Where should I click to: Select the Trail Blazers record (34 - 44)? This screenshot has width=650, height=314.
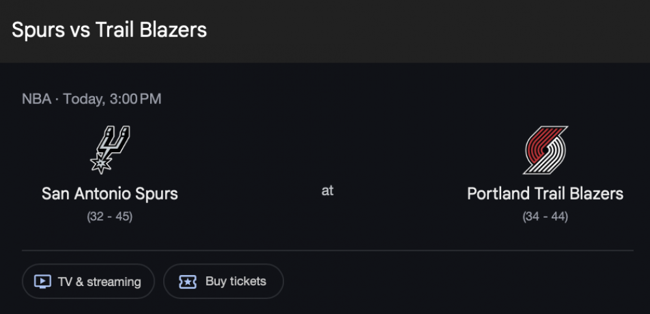click(545, 216)
